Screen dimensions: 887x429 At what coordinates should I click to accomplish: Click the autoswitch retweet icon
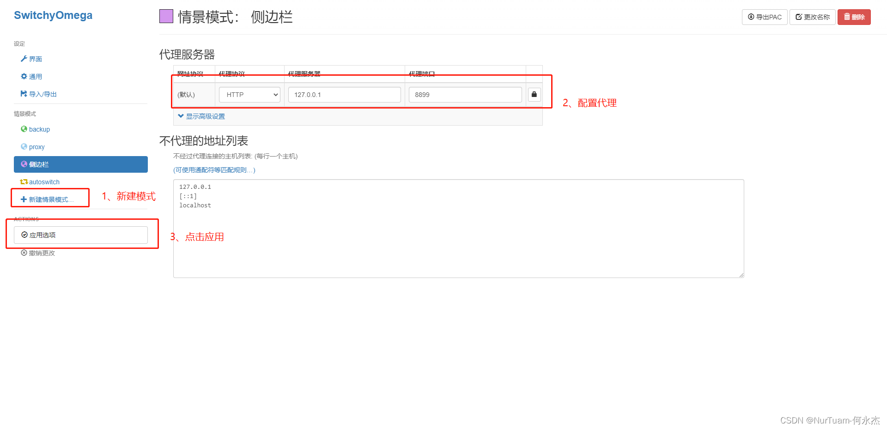click(x=24, y=181)
